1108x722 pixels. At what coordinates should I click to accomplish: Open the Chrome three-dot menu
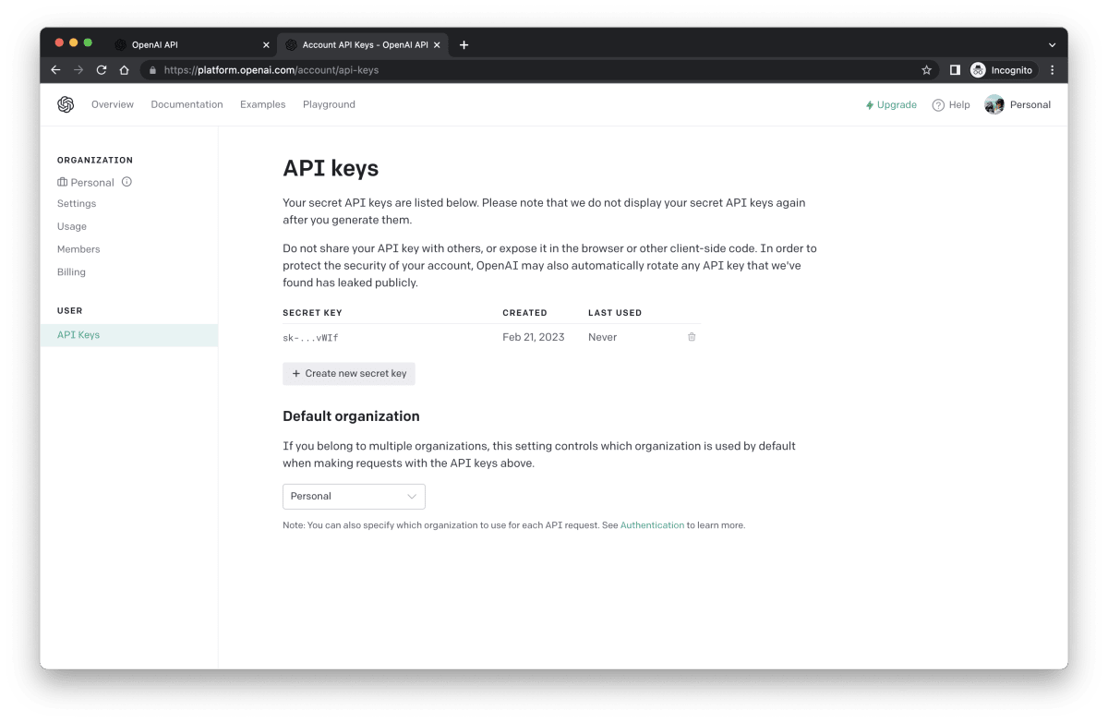click(1051, 69)
